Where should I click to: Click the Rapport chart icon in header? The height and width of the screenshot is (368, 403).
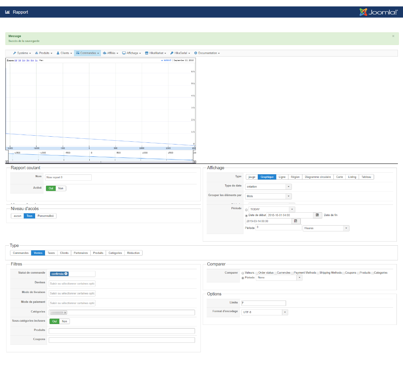pos(8,12)
